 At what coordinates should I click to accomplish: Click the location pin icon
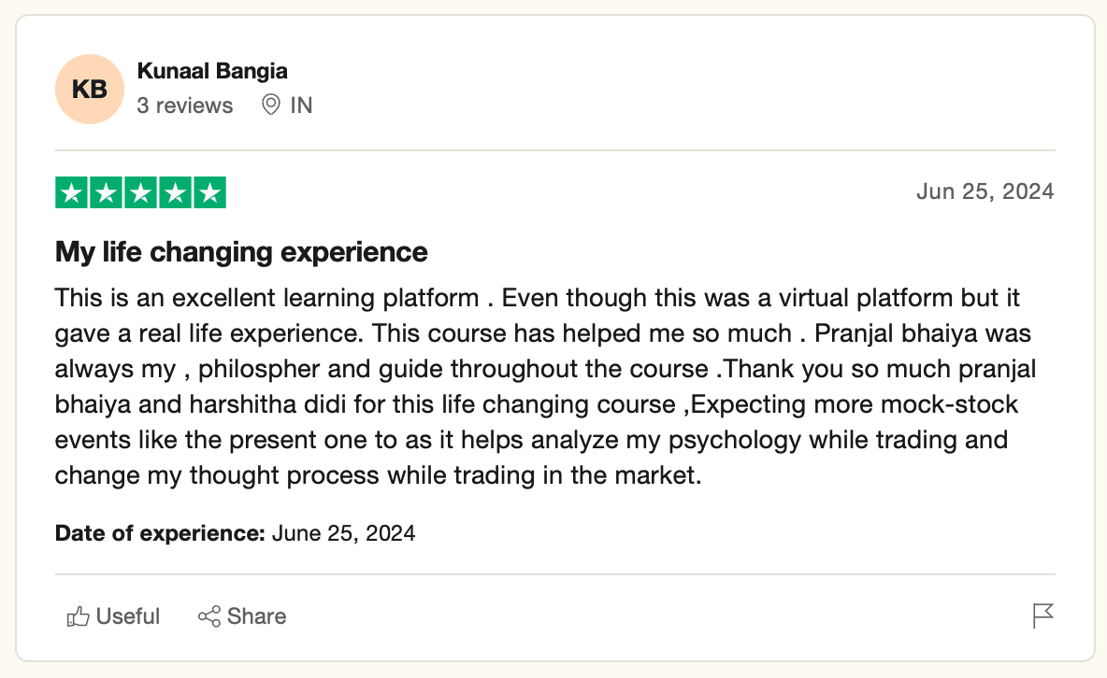[270, 106]
